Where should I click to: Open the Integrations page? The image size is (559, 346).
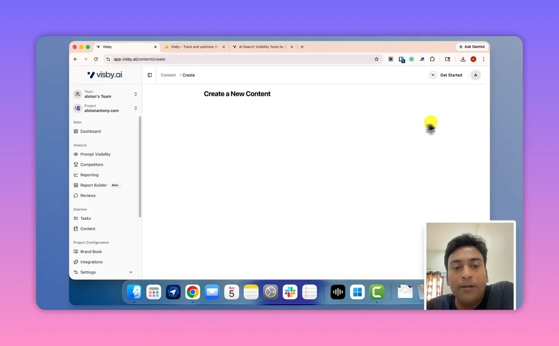click(91, 262)
